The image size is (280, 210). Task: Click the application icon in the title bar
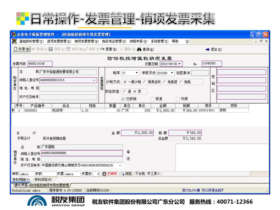click(x=14, y=34)
